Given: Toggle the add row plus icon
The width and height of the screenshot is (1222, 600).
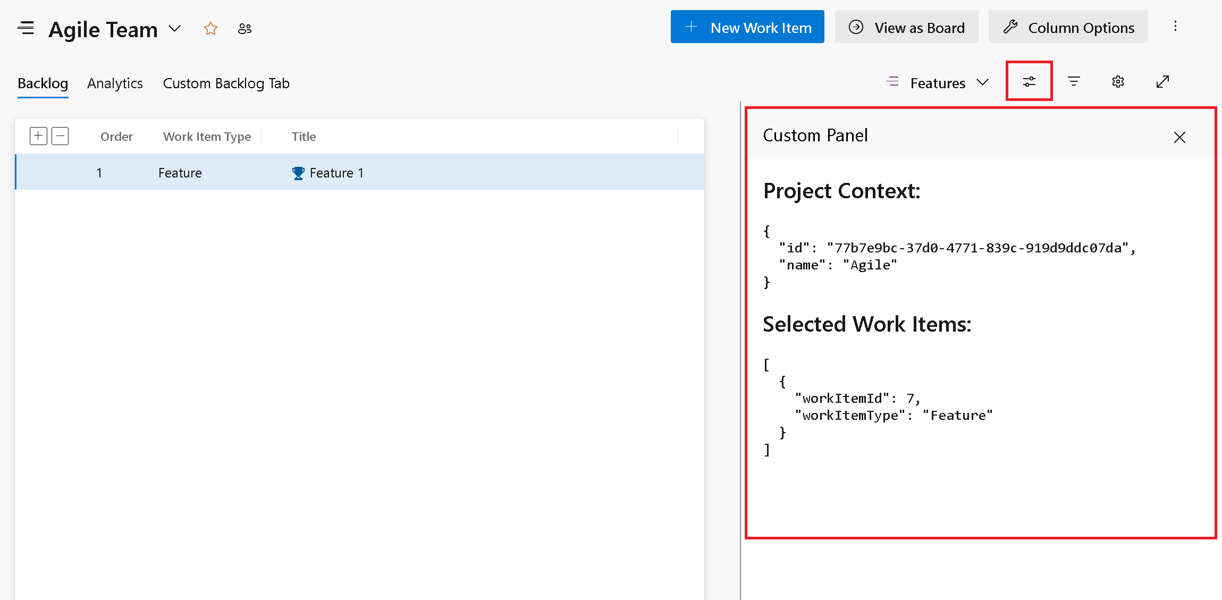Looking at the screenshot, I should pyautogui.click(x=38, y=136).
